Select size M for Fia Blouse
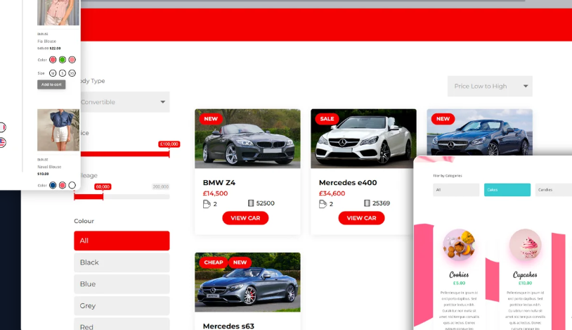 pyautogui.click(x=53, y=73)
